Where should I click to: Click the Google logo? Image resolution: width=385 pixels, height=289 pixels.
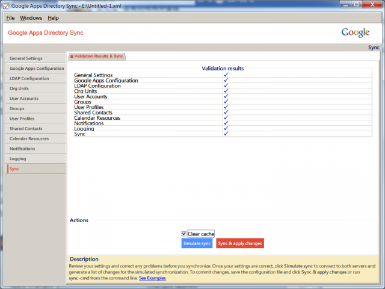click(x=356, y=33)
